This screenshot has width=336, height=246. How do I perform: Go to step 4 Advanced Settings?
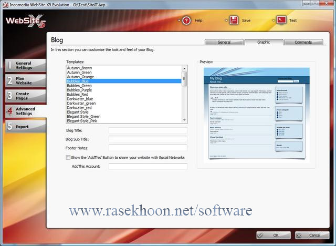[26, 111]
